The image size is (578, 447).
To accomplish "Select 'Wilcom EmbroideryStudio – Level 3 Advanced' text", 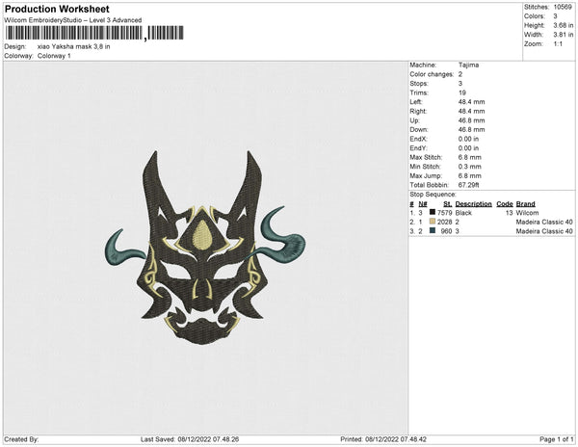I will 73,20.
